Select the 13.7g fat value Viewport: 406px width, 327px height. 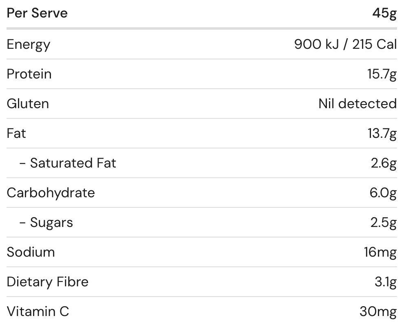(x=382, y=133)
